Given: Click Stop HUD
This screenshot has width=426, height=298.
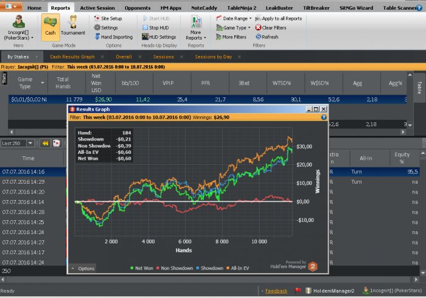Looking at the screenshot, I should click(x=156, y=28).
